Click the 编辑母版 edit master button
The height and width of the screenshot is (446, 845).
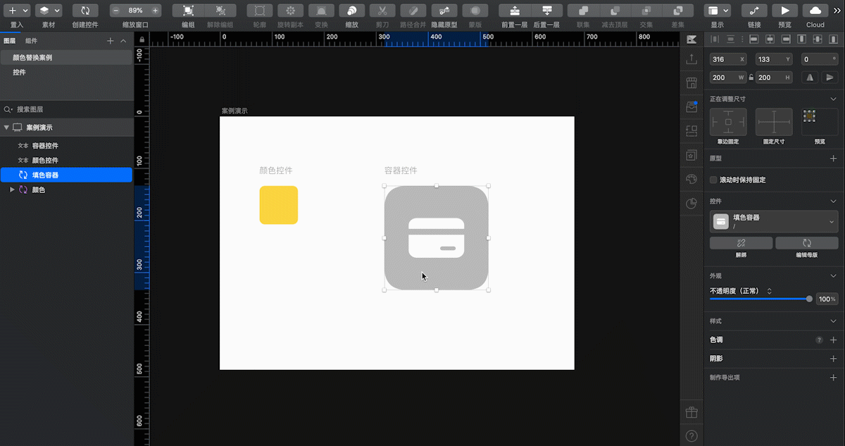click(x=807, y=243)
